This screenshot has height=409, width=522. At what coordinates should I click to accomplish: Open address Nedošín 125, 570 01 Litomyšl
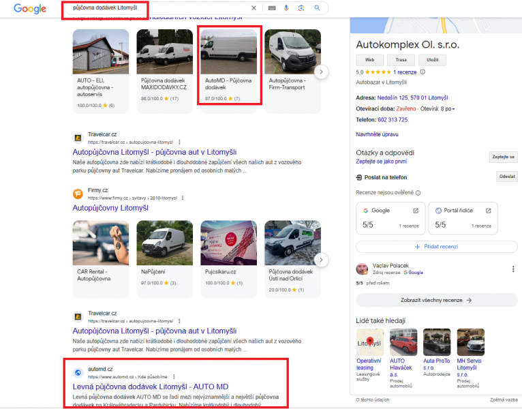pos(412,98)
